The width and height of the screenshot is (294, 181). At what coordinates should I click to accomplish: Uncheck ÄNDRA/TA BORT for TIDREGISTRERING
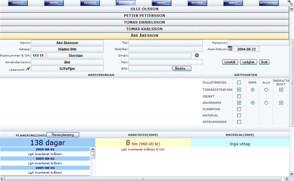(x=281, y=90)
